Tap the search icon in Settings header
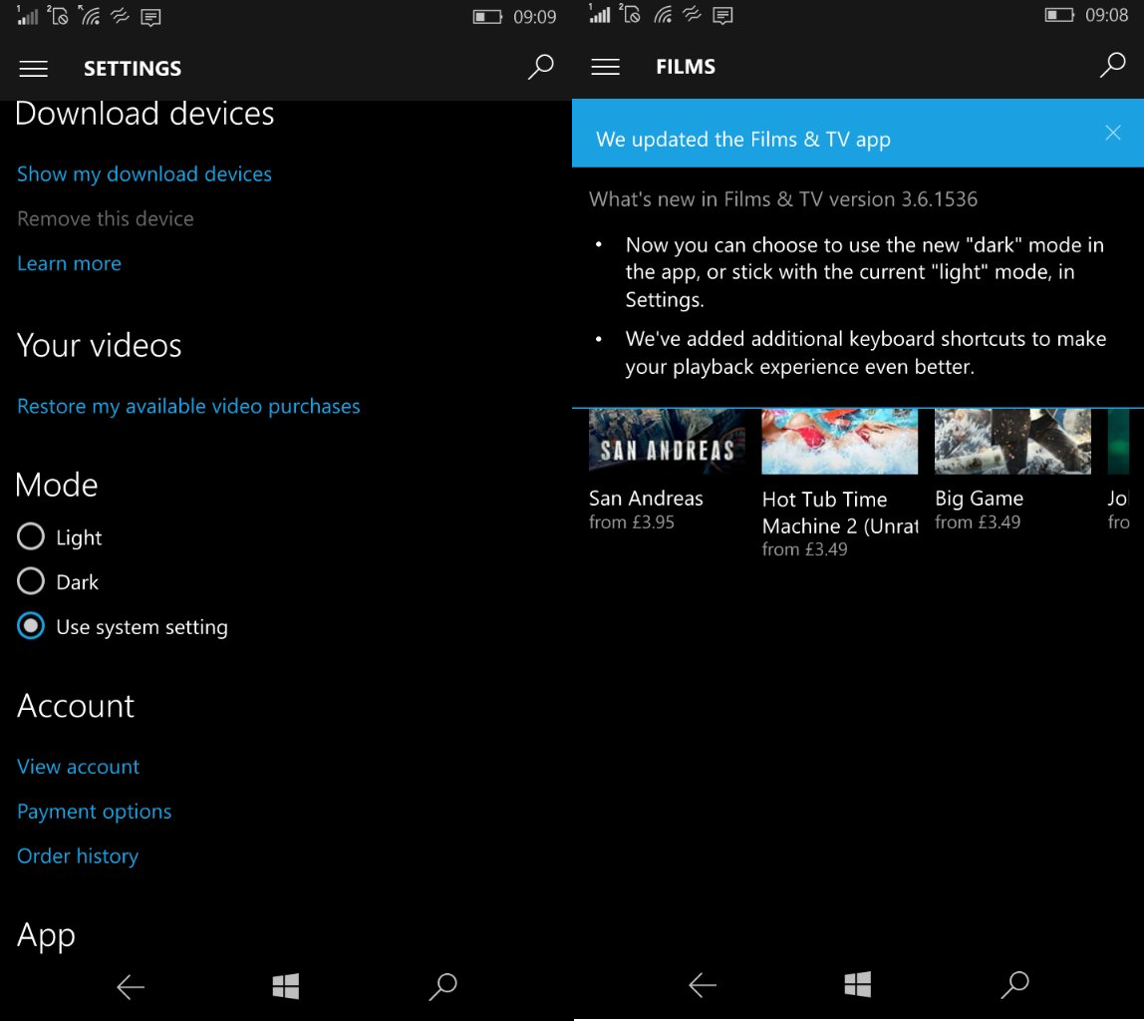This screenshot has height=1021, width=1144. pyautogui.click(x=541, y=67)
